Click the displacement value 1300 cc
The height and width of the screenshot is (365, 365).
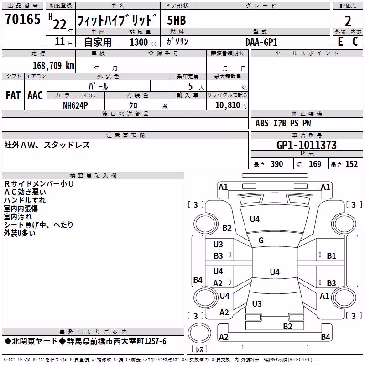[x=143, y=42]
